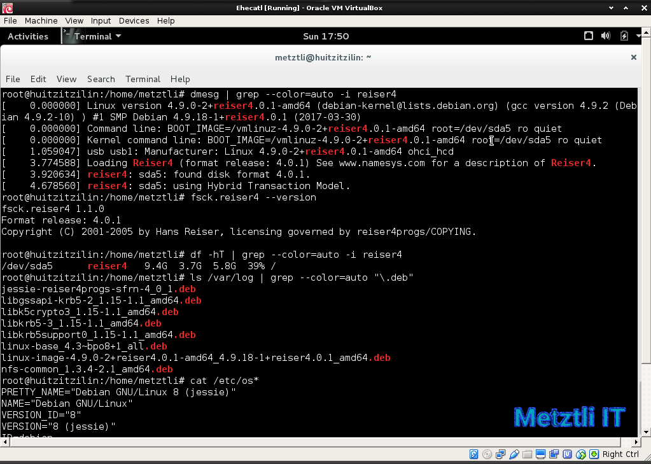Click libgssapi-krb5-2_1.15-1.1_amd64.deb filename

pyautogui.click(x=101, y=300)
